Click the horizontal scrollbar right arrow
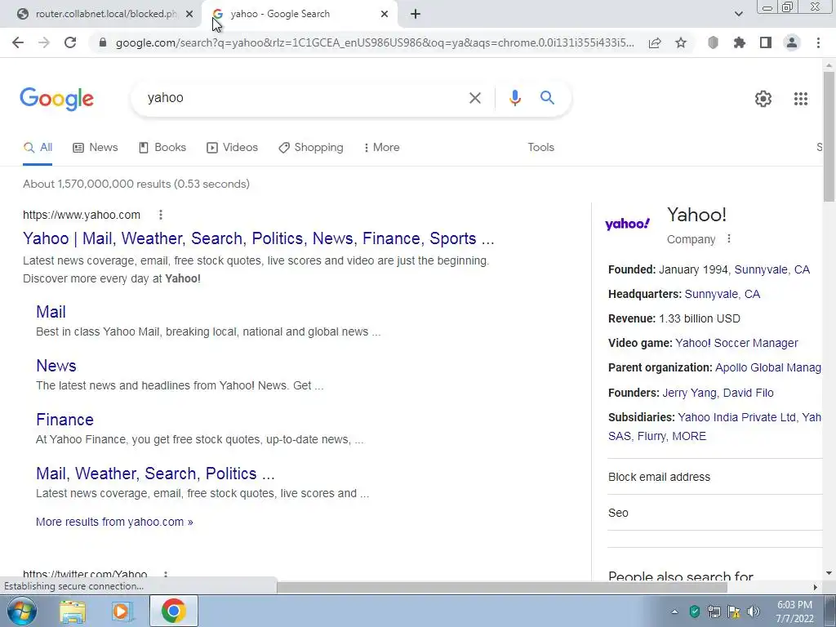836x627 pixels. tap(816, 587)
